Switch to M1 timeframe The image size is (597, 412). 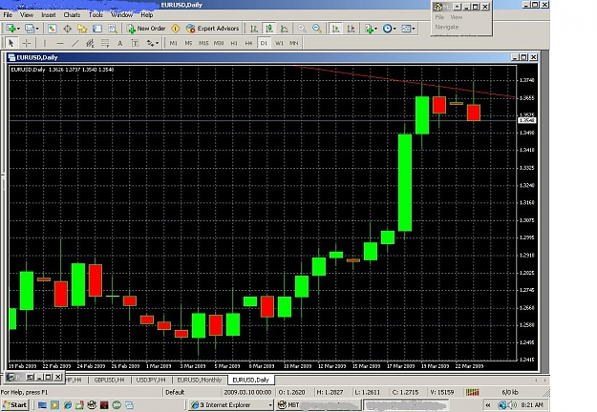173,43
